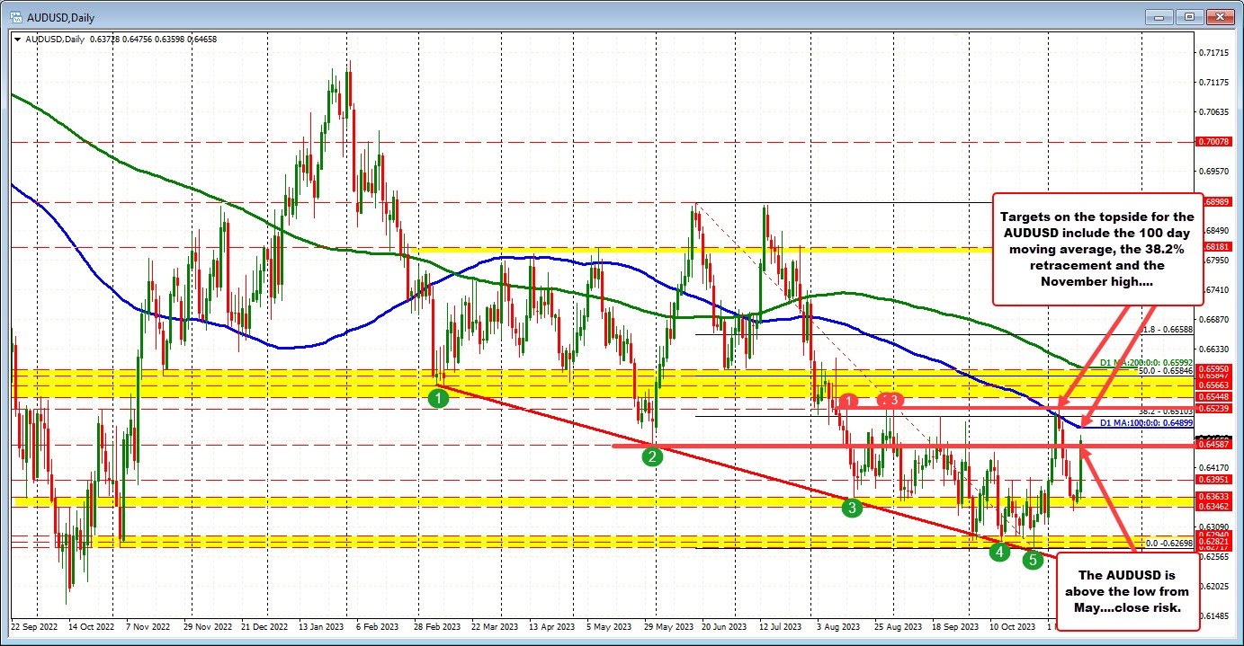Image resolution: width=1244 pixels, height=646 pixels.
Task: Select the green circle 4 trendline marker
Action: pyautogui.click(x=1000, y=552)
